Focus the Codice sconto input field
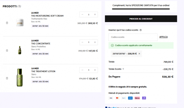 133,37
